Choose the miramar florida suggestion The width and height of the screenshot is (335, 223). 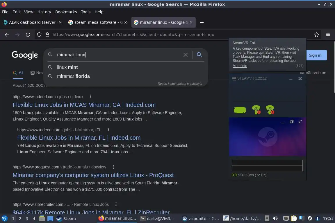pyautogui.click(x=126, y=76)
